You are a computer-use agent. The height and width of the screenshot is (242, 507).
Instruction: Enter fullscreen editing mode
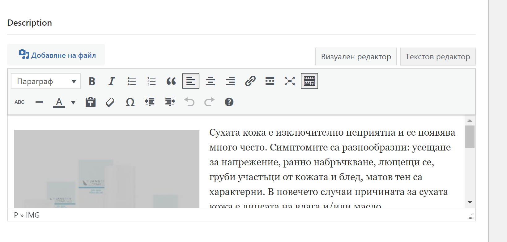click(x=290, y=81)
